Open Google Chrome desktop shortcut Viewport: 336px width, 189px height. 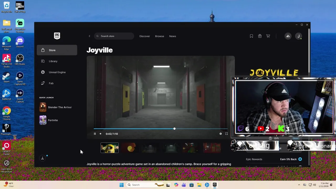7,114
